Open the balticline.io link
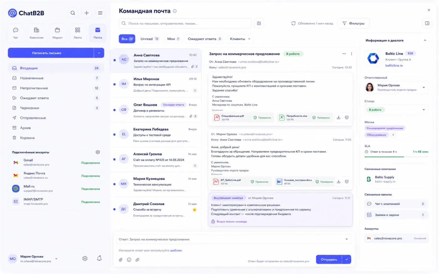This screenshot has height=274, width=439. point(394,65)
